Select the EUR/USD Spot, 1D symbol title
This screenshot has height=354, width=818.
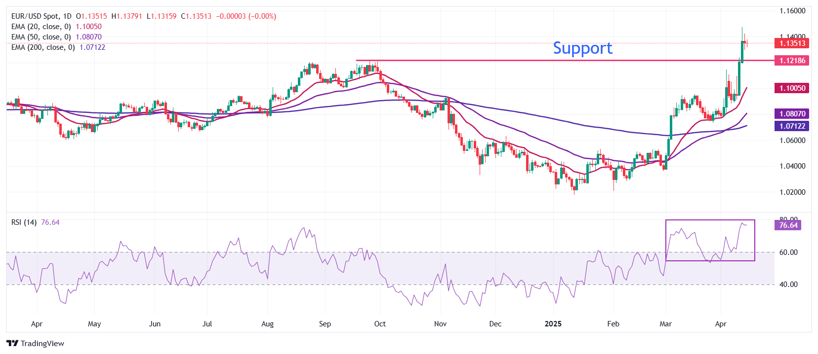tap(41, 16)
